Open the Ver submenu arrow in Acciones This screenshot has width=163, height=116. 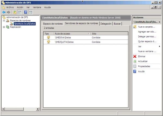(159, 46)
